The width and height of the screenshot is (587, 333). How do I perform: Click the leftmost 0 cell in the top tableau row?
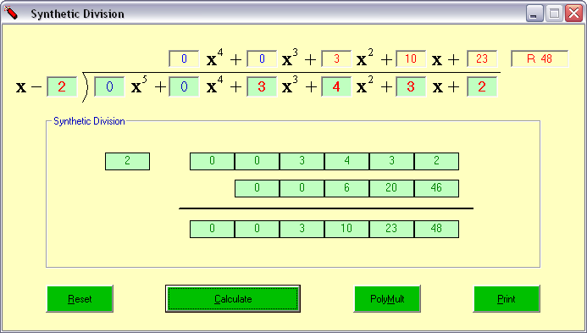point(212,161)
